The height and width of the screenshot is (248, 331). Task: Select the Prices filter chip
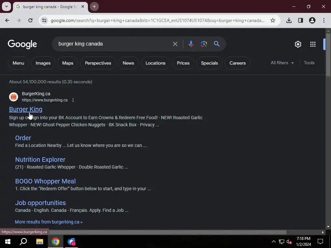[x=183, y=63]
